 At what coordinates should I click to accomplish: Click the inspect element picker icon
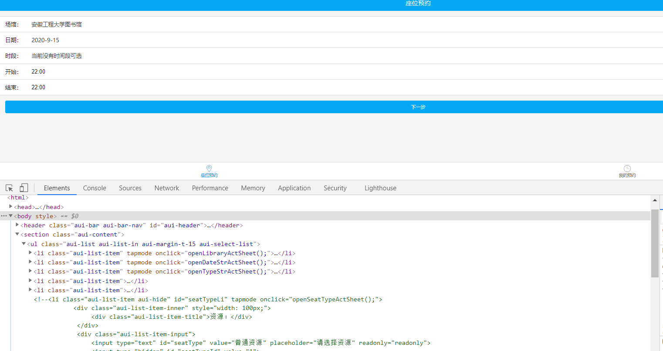[x=9, y=188]
